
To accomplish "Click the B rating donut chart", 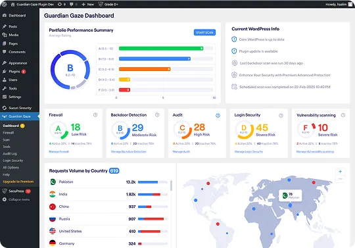I will point(70,70).
